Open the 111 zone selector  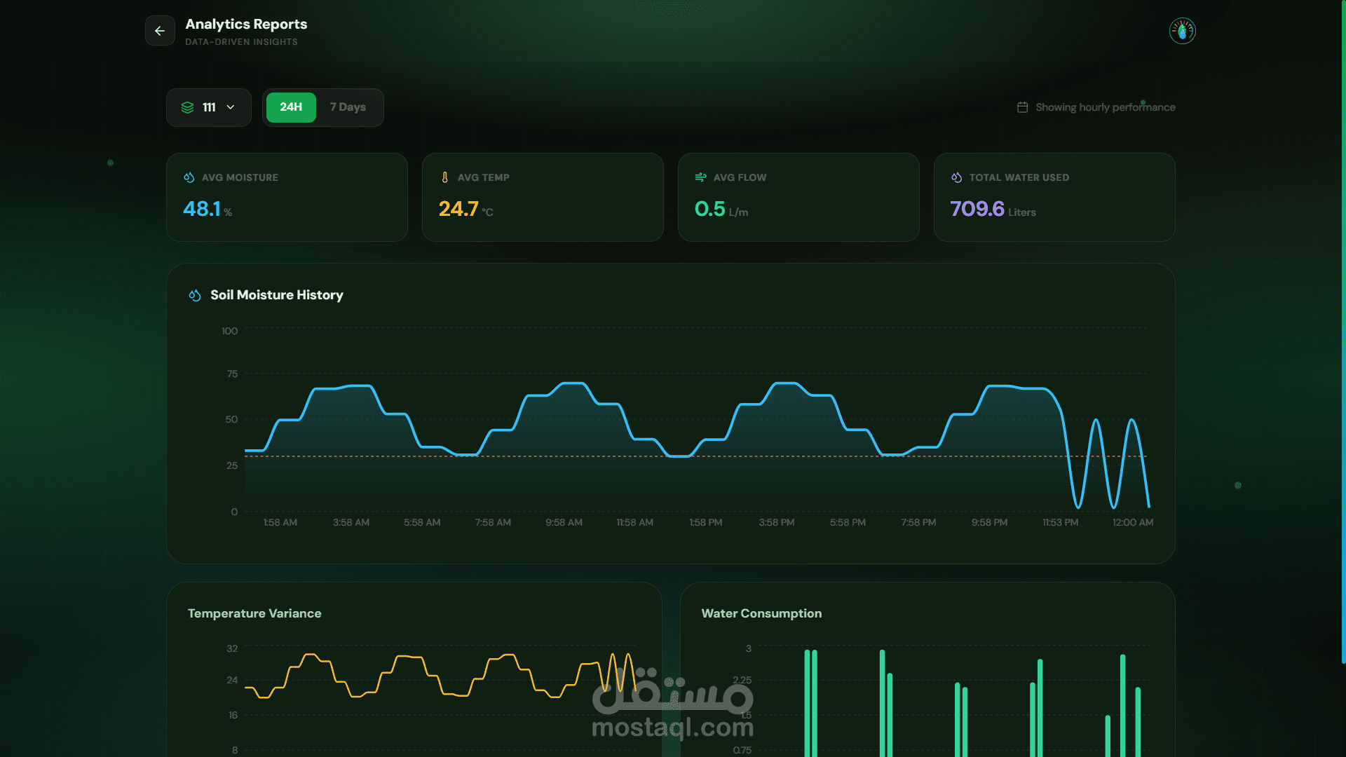point(209,107)
